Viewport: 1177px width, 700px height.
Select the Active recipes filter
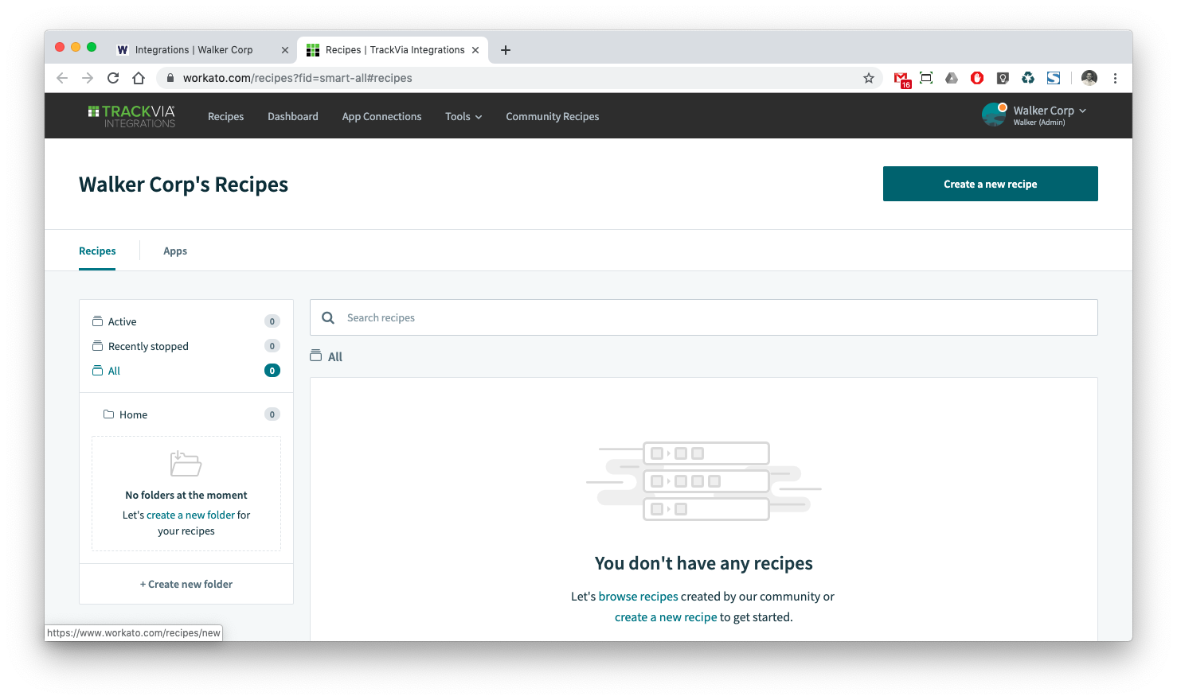(x=186, y=321)
